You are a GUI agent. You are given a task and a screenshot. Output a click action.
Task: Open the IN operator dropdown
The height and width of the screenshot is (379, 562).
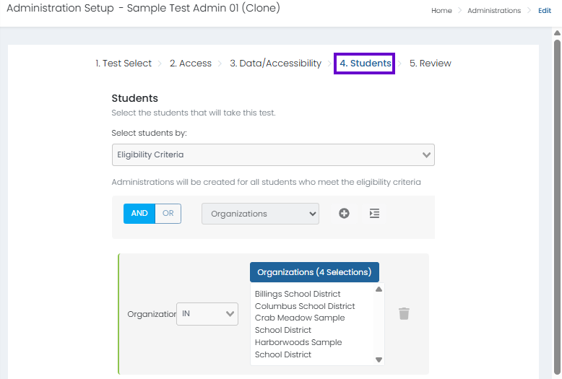[207, 314]
